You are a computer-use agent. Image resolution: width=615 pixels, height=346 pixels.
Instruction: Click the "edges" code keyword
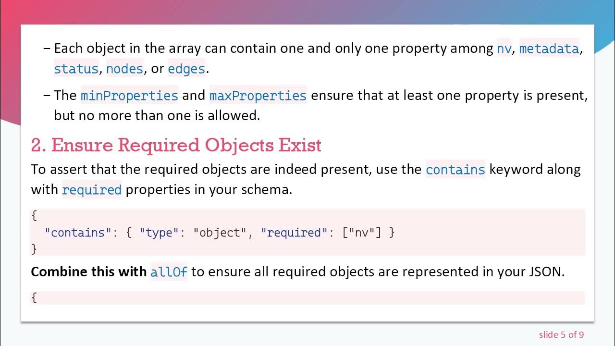coord(186,69)
